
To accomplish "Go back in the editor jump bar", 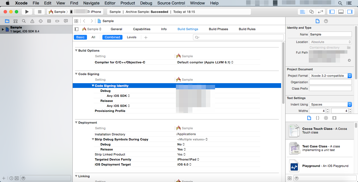I will tap(84, 21).
